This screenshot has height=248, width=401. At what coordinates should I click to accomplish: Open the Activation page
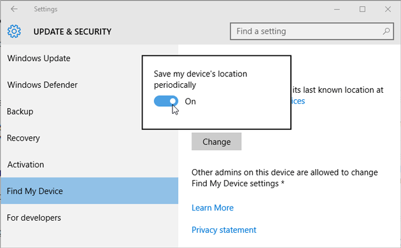(x=90, y=165)
